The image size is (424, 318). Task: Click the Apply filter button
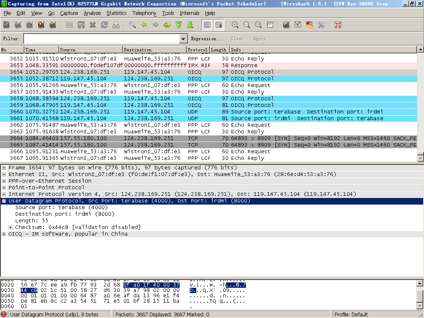[x=259, y=39]
